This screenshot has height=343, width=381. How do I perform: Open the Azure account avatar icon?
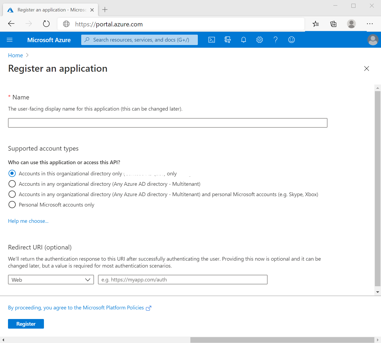pyautogui.click(x=373, y=40)
